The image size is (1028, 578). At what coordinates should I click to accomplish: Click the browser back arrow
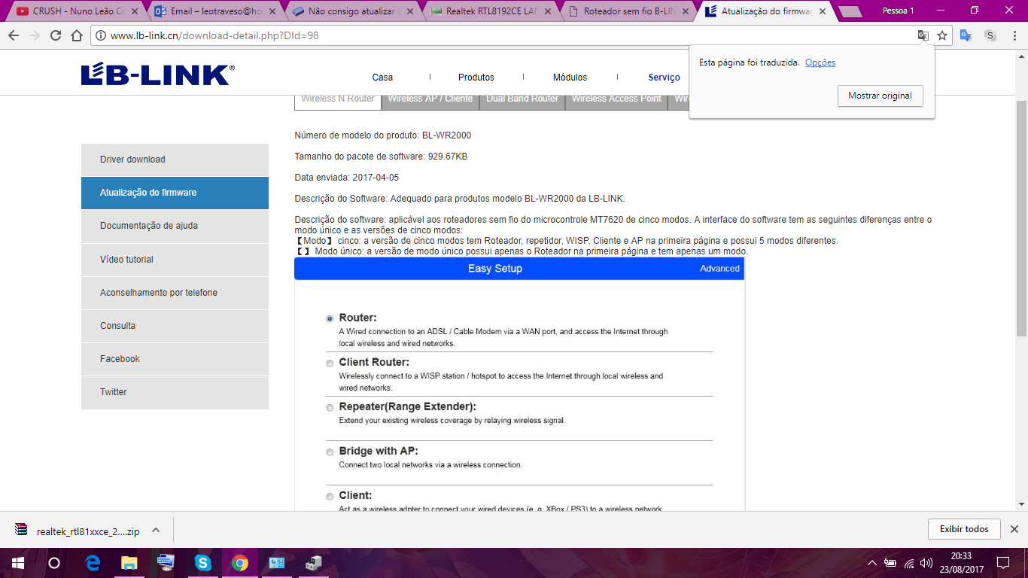pyautogui.click(x=14, y=35)
